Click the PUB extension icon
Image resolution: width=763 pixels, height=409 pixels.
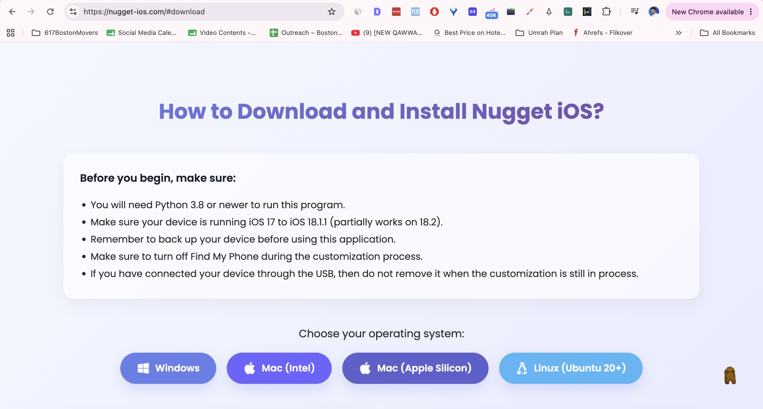[x=415, y=12]
